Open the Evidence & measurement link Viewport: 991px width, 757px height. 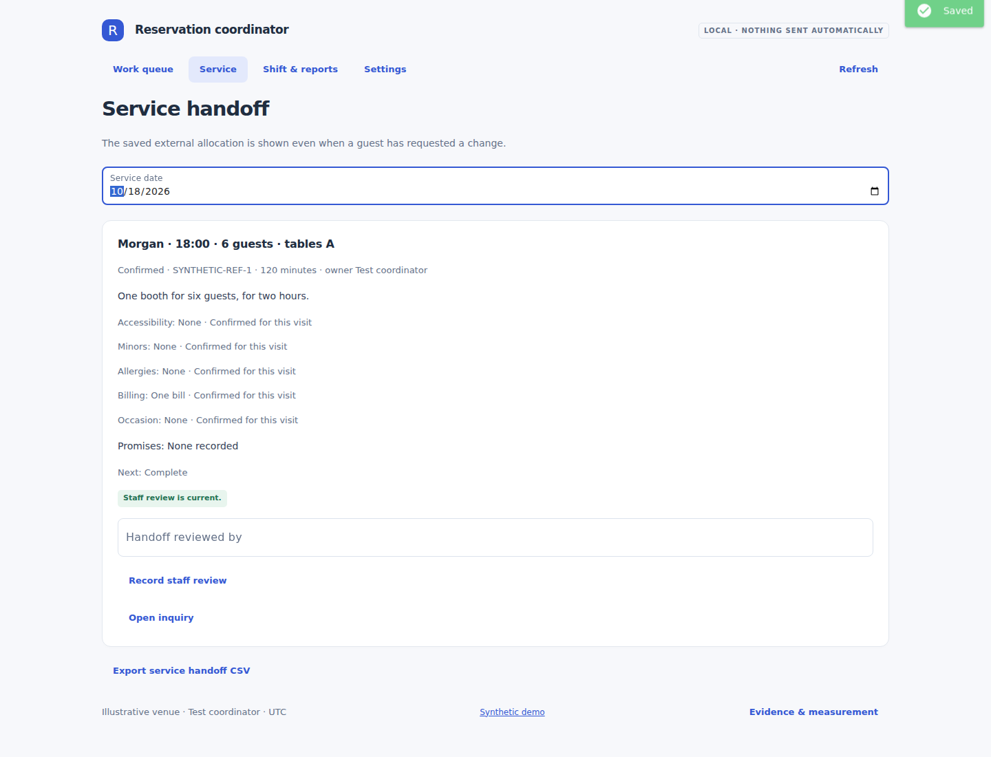coord(813,712)
